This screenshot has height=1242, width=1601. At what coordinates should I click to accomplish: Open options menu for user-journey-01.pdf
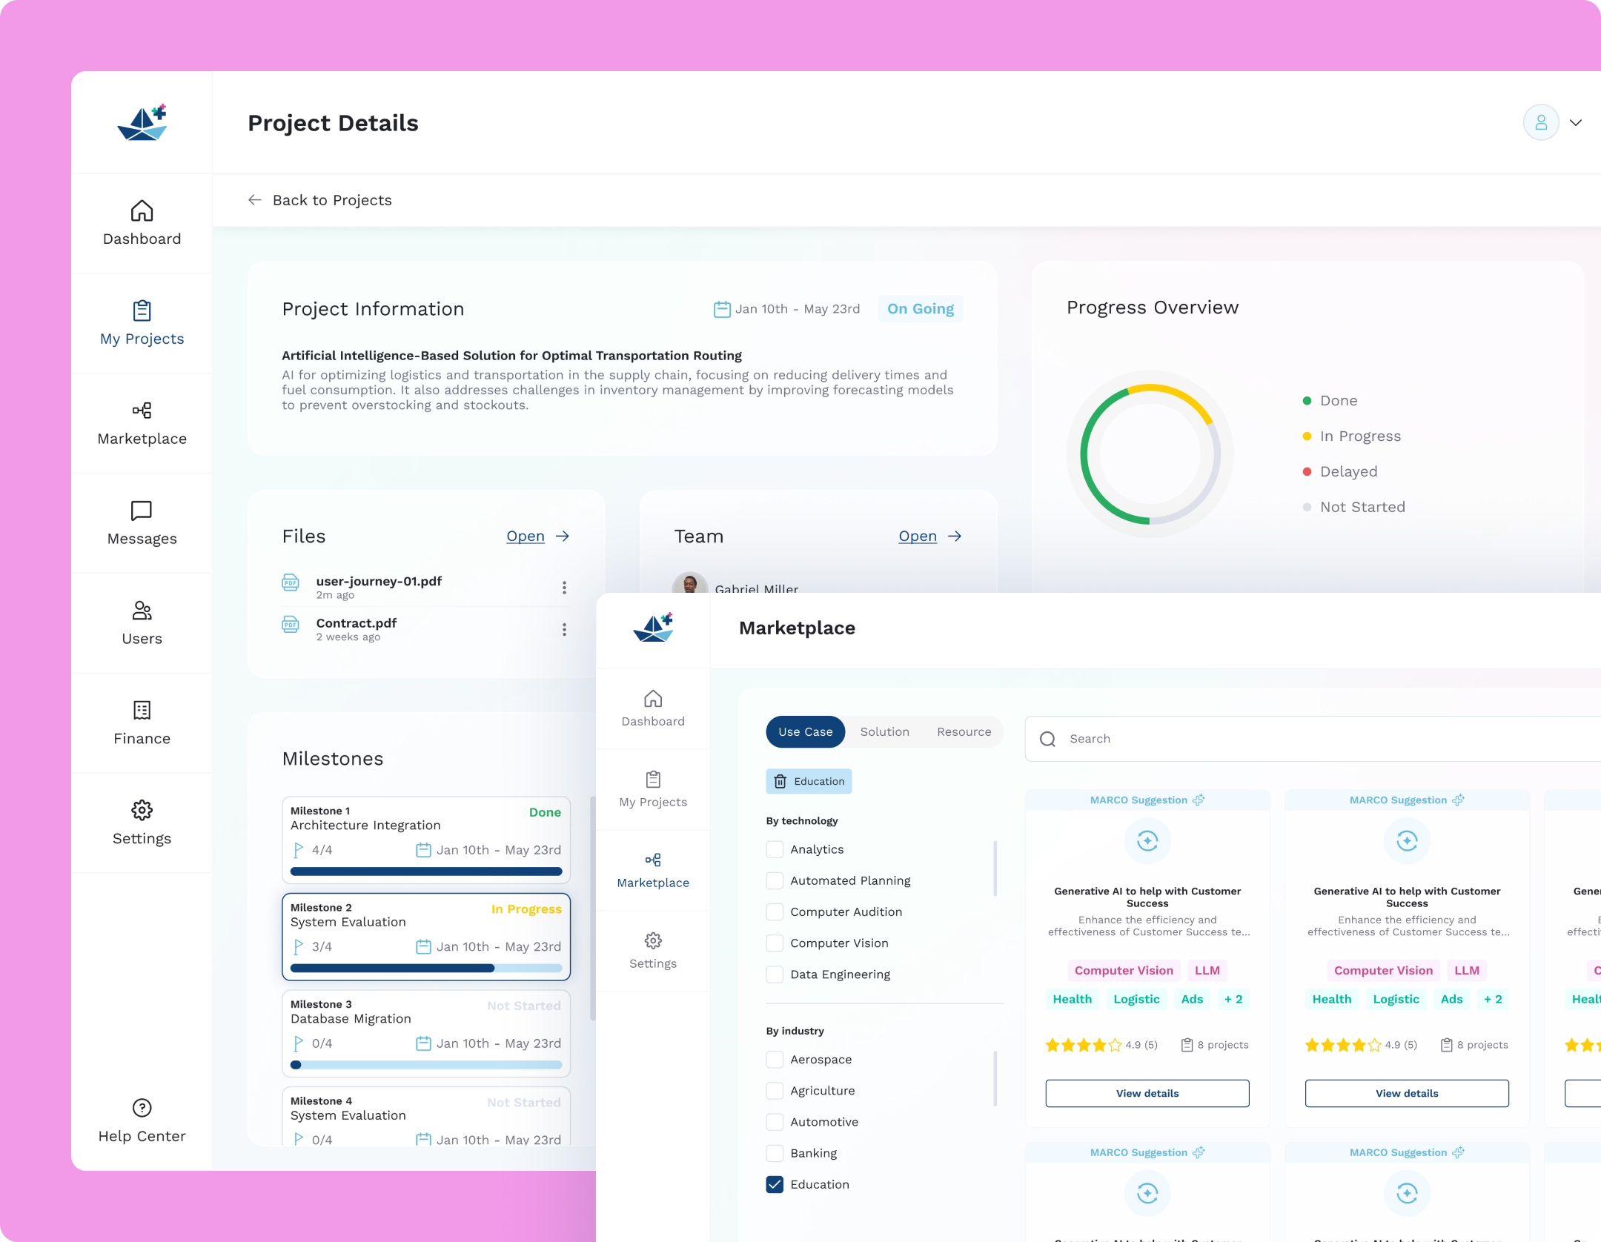pyautogui.click(x=564, y=588)
